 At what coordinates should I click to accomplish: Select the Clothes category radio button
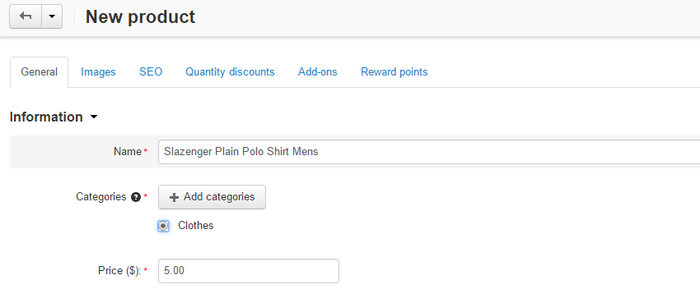click(x=163, y=226)
